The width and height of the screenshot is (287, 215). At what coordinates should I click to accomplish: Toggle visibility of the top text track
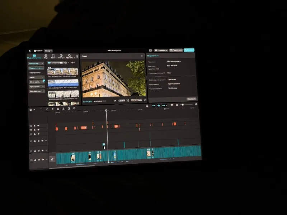coord(38,126)
